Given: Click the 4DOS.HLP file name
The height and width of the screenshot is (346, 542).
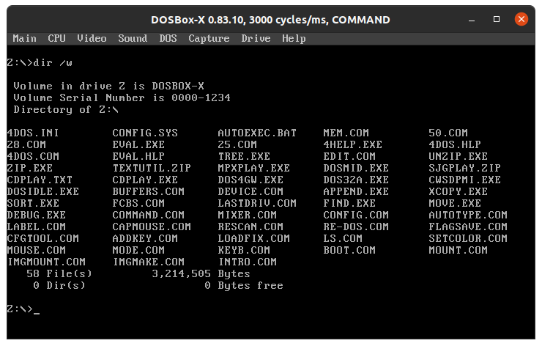Looking at the screenshot, I should click(455, 144).
